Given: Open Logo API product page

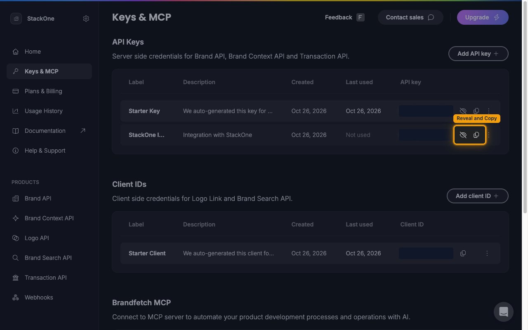Looking at the screenshot, I should [x=49, y=238].
